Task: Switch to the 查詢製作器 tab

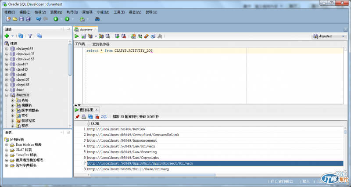Action: point(101,44)
